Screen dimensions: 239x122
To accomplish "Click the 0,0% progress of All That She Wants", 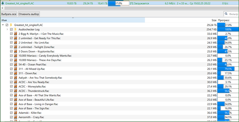I will point(228,95).
